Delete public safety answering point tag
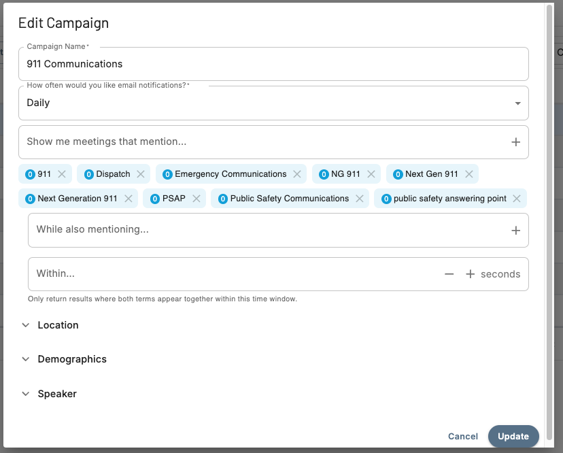The width and height of the screenshot is (563, 453). pos(517,199)
